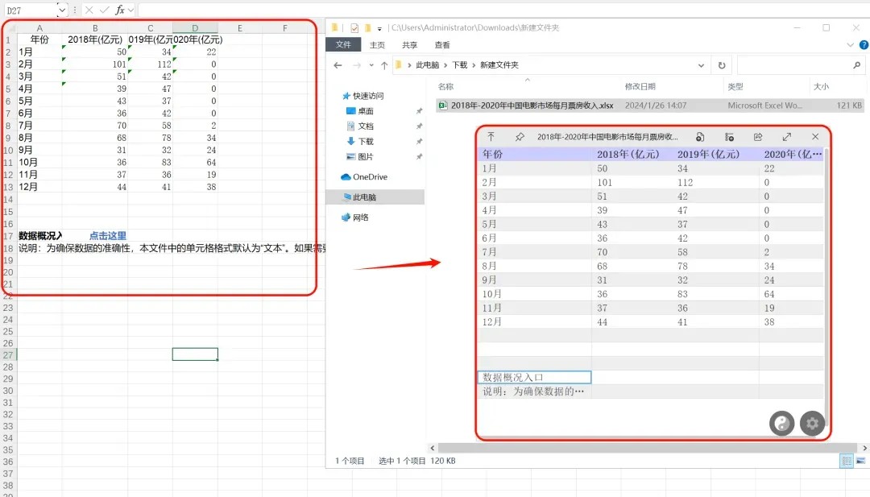The image size is (870, 497).
Task: Pin the preview panel with the pin icon
Action: point(520,136)
